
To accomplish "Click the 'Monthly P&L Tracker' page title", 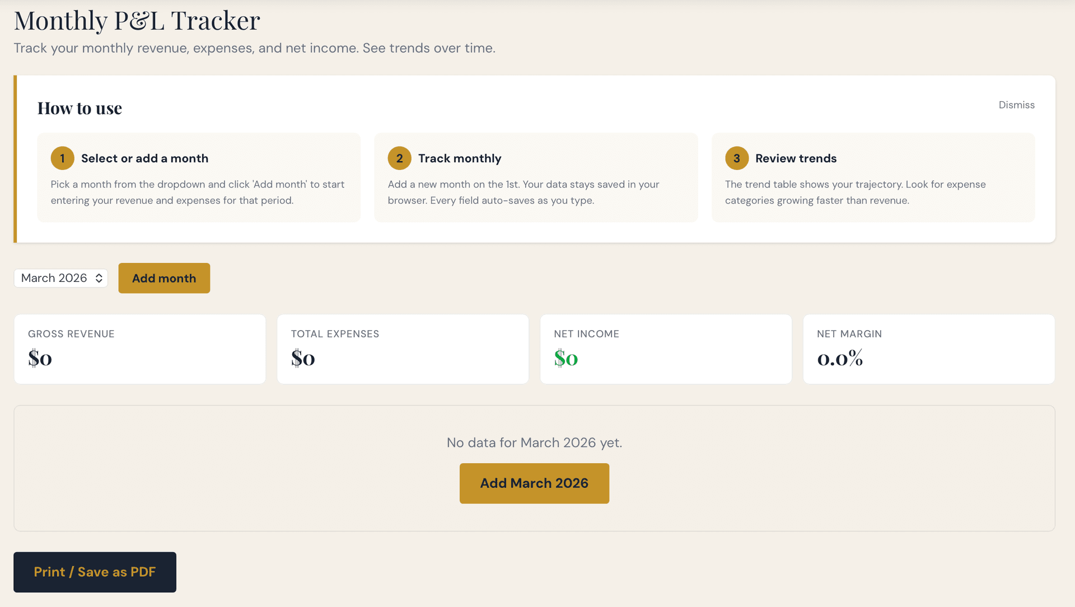I will pyautogui.click(x=137, y=20).
